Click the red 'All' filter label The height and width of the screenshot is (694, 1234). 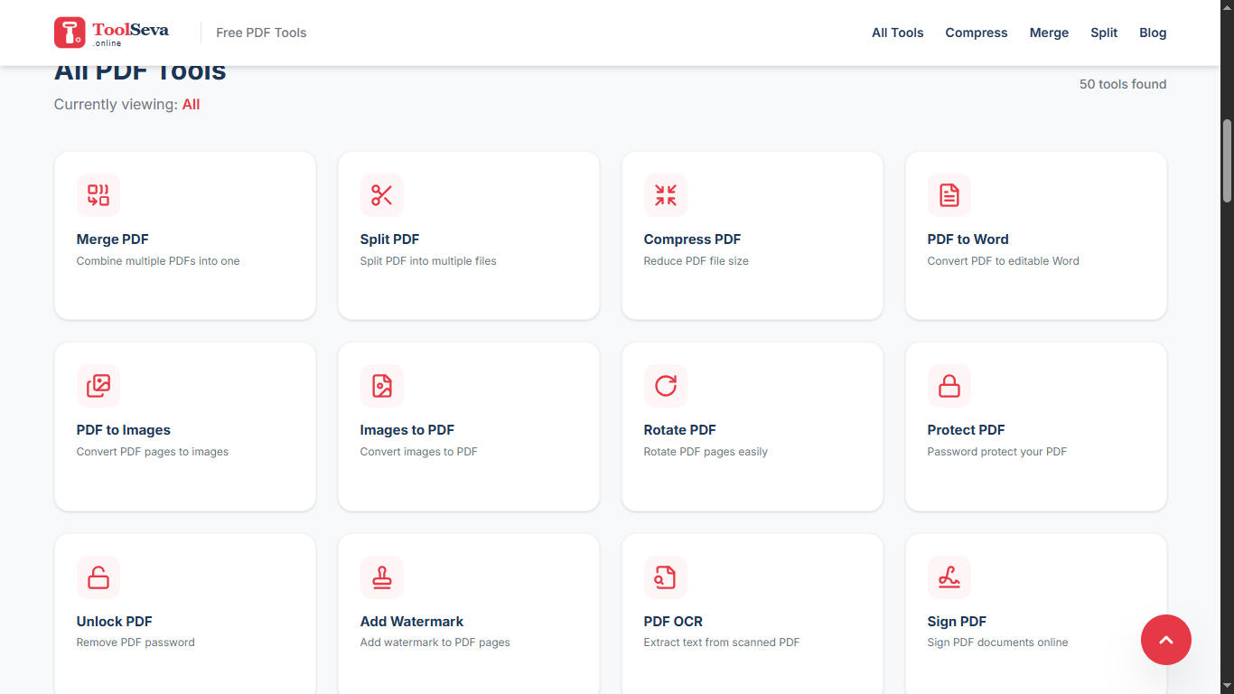191,105
